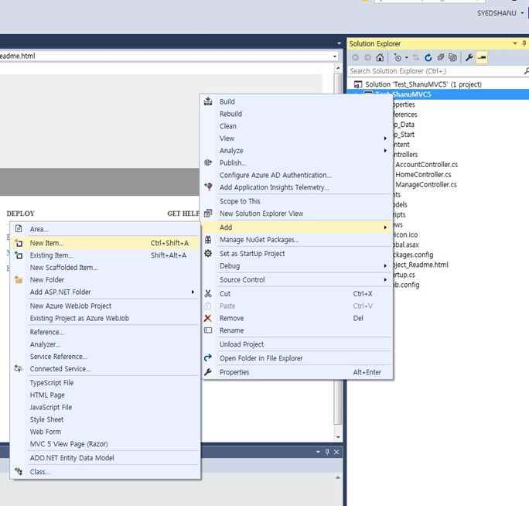Image resolution: width=529 pixels, height=506 pixels.
Task: Select Analyzer... in Add submenu
Action: 45,344
